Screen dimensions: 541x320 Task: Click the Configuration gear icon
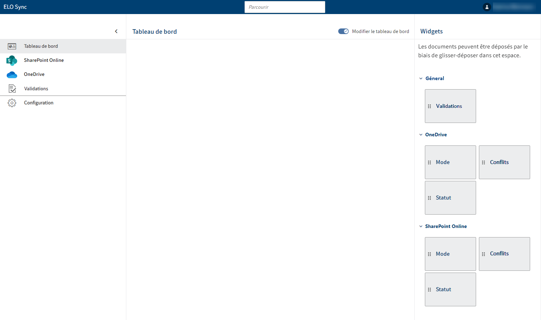pos(12,103)
